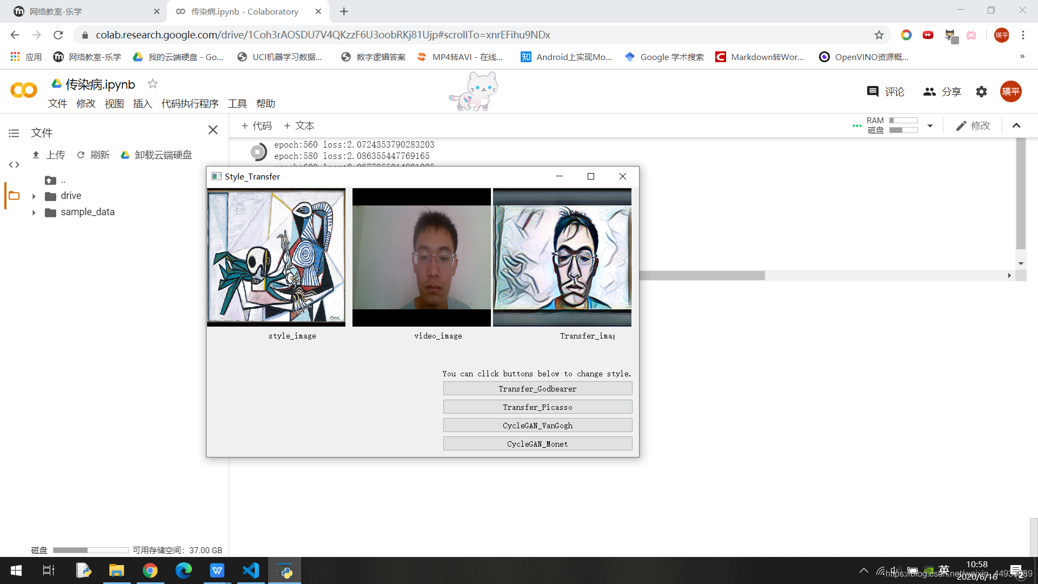
Task: Open the RAM and disk resource dropdown
Action: pos(930,125)
